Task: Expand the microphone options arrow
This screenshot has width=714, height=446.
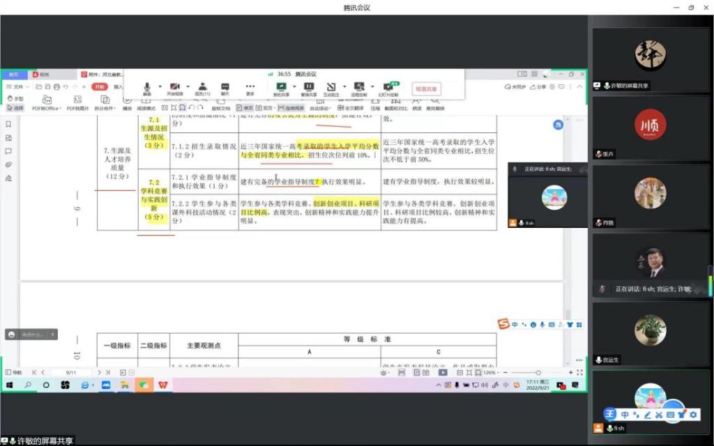Action: pyautogui.click(x=158, y=86)
